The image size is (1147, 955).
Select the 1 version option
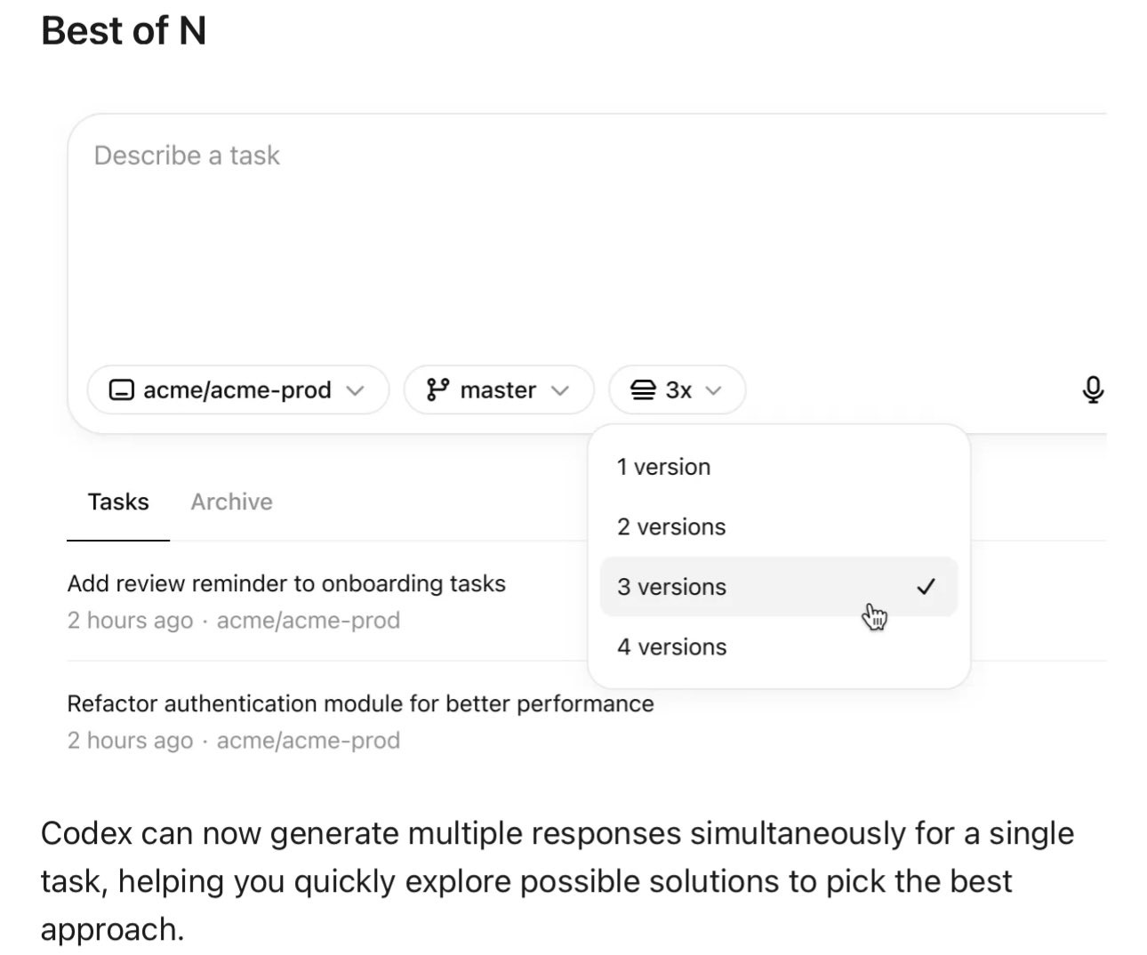click(x=664, y=467)
